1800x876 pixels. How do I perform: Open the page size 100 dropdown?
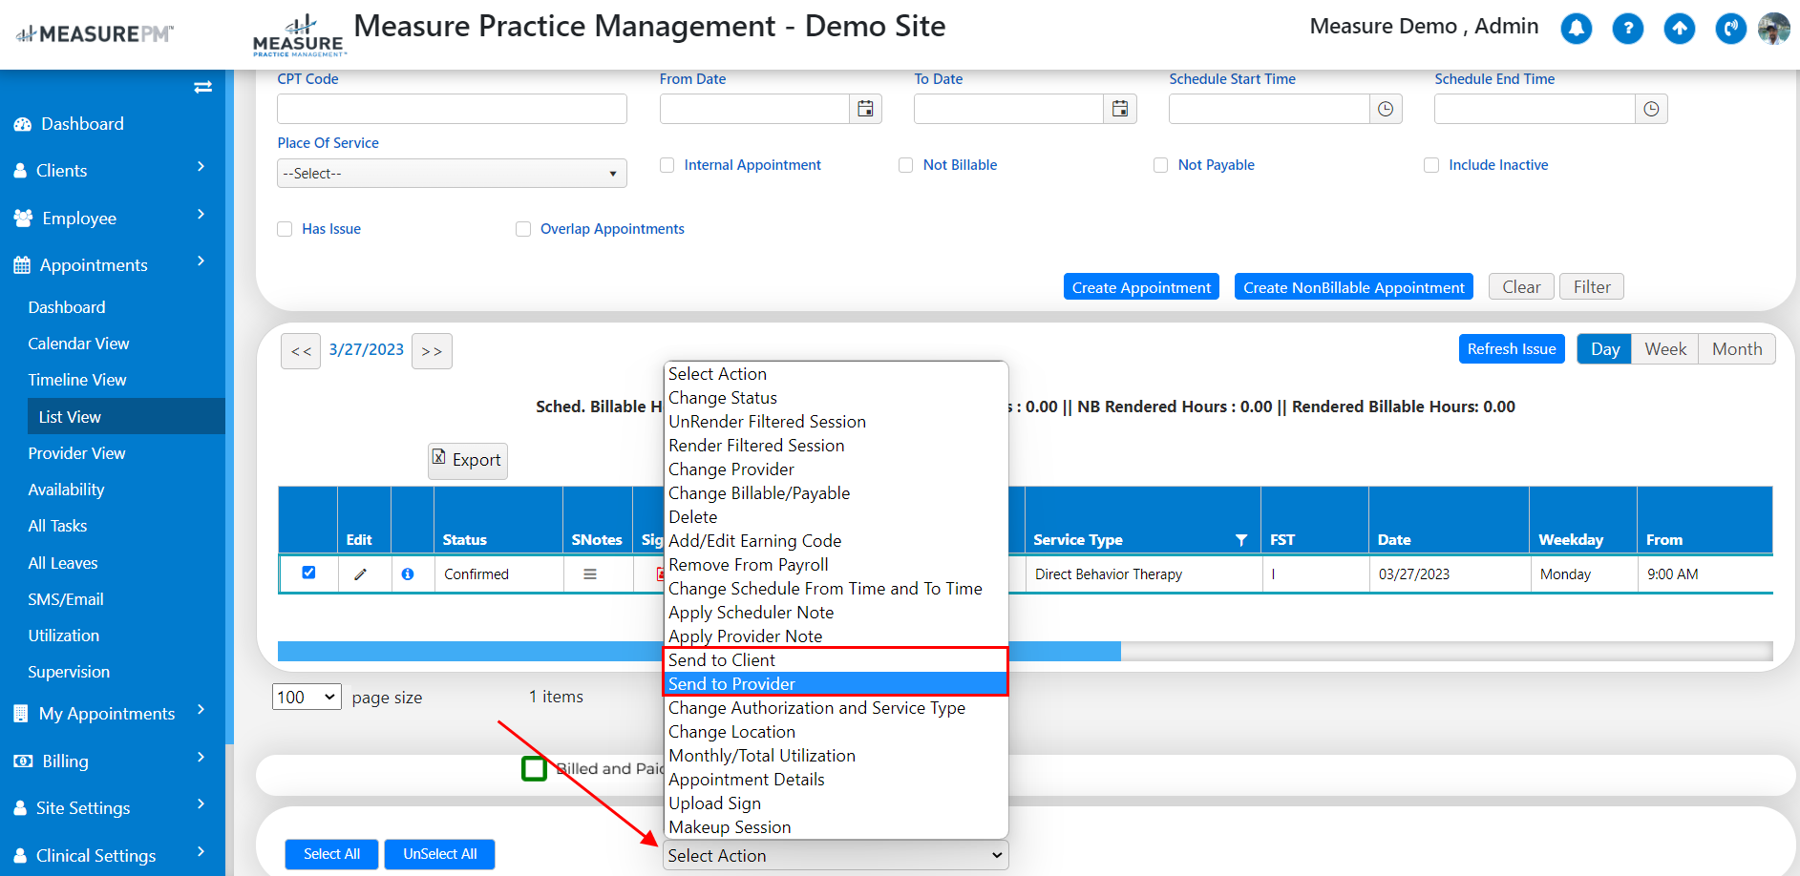307,697
